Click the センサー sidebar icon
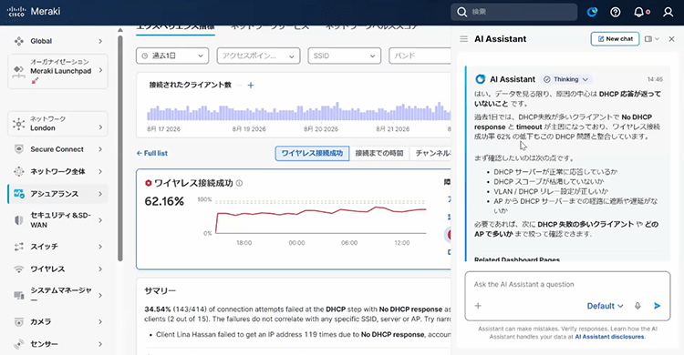The image size is (684, 355). [19, 344]
